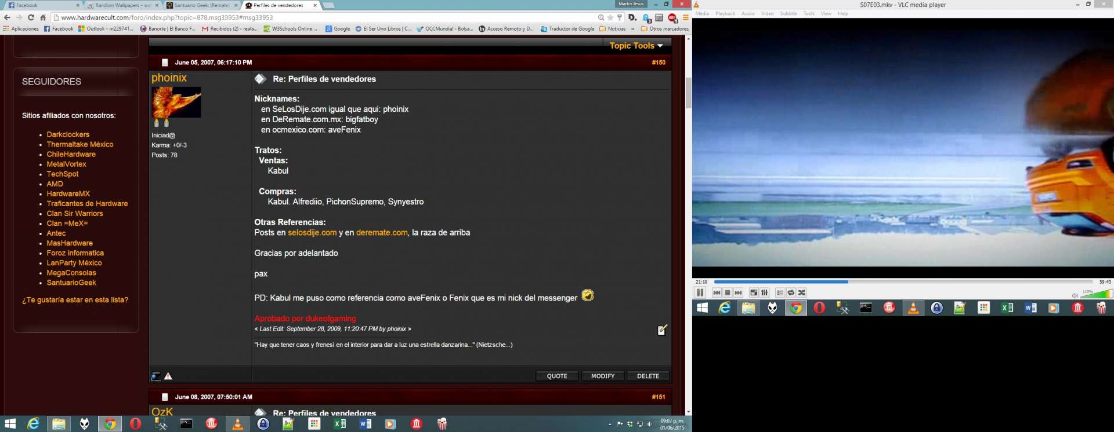Viewport: 1114px width, 432px height.
Task: Show the VLC playlist
Action: tap(780, 293)
